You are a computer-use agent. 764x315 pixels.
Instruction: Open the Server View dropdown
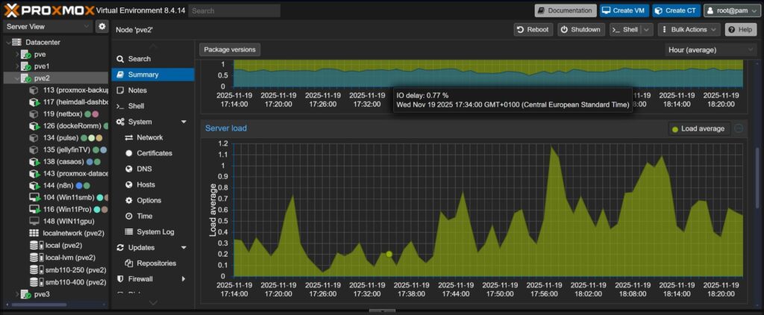click(x=47, y=27)
